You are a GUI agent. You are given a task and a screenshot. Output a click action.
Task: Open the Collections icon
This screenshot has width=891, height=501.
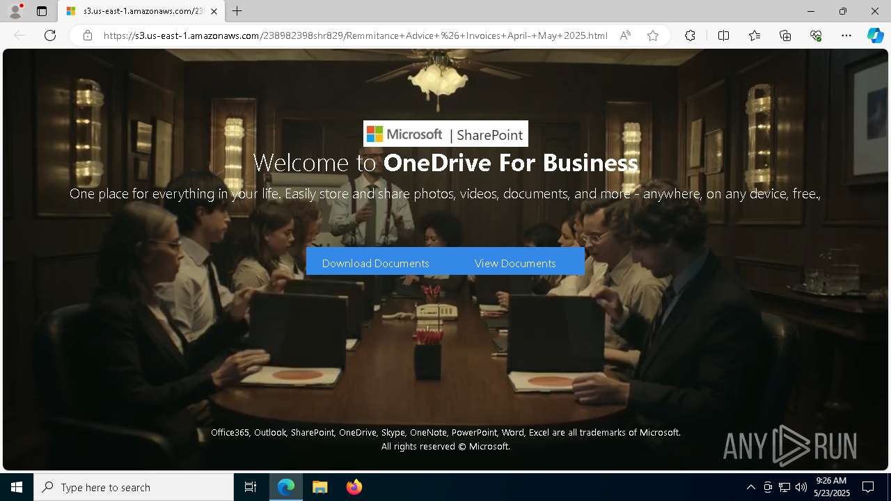click(x=785, y=35)
